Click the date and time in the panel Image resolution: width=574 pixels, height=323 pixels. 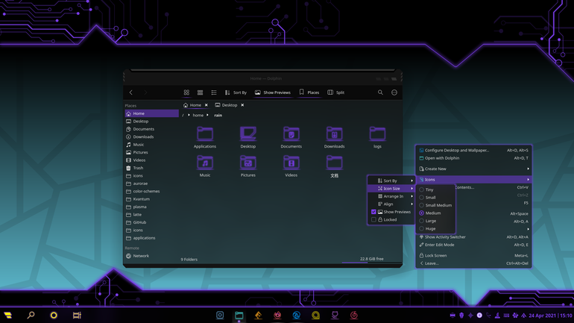point(550,316)
